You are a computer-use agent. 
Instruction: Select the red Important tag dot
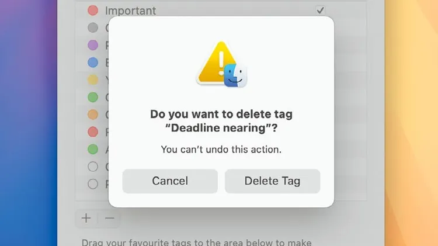tap(93, 11)
